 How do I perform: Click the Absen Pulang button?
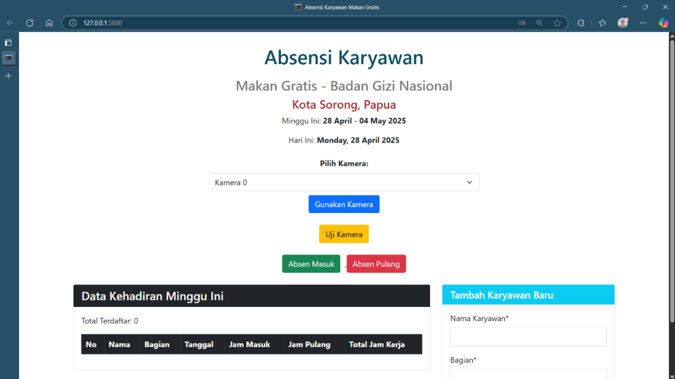(376, 264)
